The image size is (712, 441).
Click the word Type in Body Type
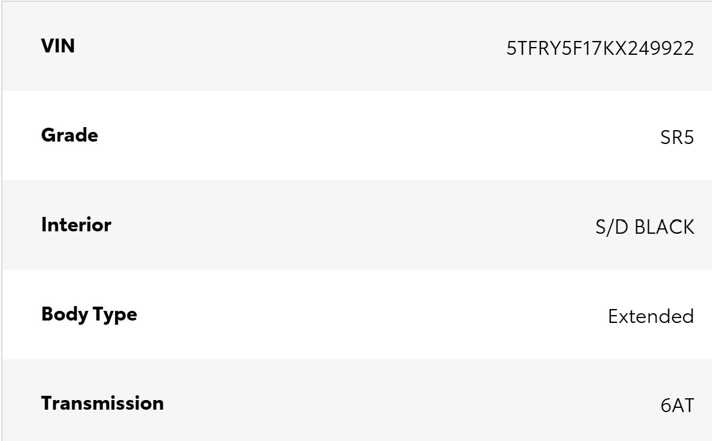click(115, 315)
